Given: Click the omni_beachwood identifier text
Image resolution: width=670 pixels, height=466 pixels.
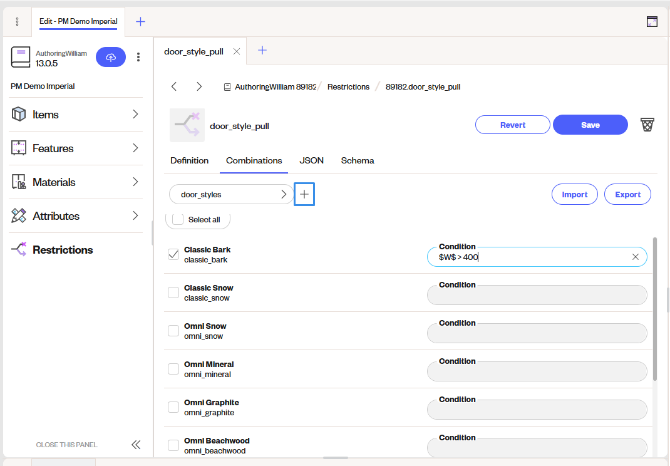Looking at the screenshot, I should coord(215,451).
